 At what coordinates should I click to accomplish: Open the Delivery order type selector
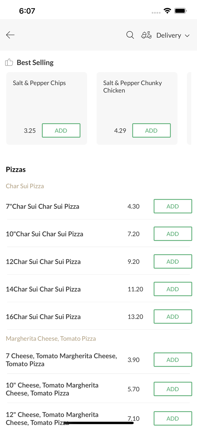pyautogui.click(x=169, y=35)
